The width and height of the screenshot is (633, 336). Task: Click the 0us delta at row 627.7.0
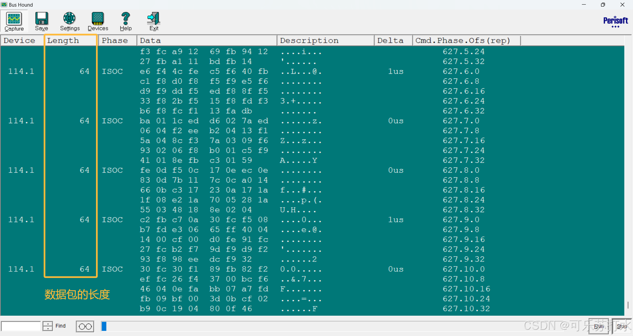pyautogui.click(x=396, y=121)
